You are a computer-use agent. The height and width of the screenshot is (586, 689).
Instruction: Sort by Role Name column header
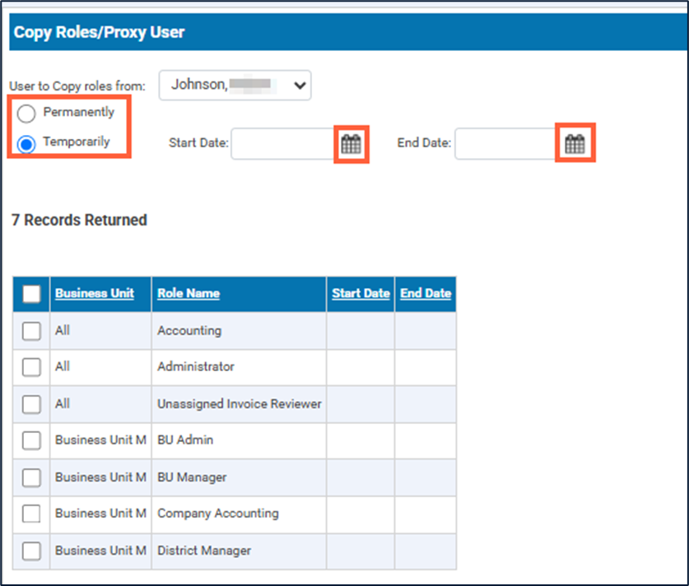pos(189,294)
